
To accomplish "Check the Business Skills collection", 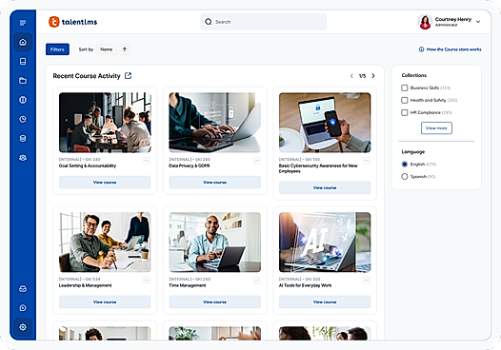I will tap(405, 87).
